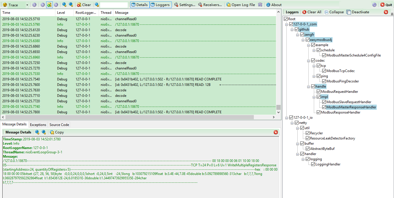Image resolution: width=394 pixels, height=198 pixels.
Task: Click the log table horizontal scrollbar
Action: (130, 117)
